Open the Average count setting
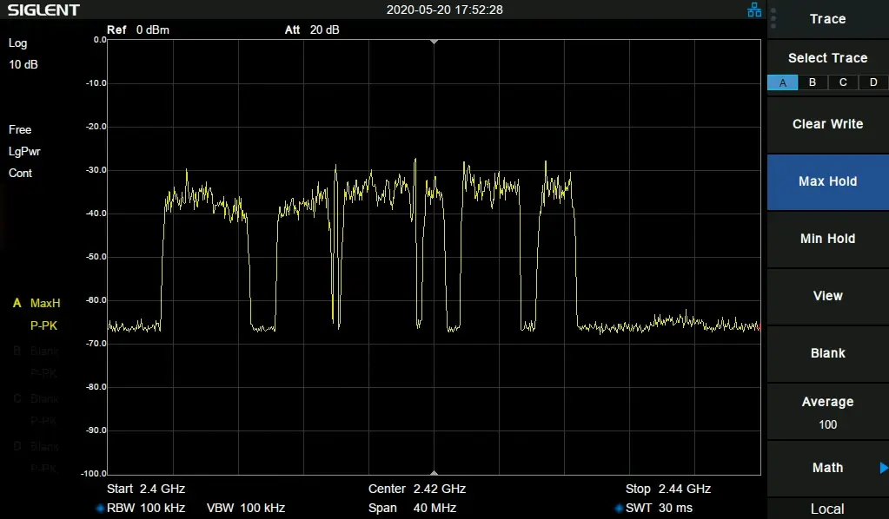Viewport: 889px width, 519px height. click(x=827, y=412)
